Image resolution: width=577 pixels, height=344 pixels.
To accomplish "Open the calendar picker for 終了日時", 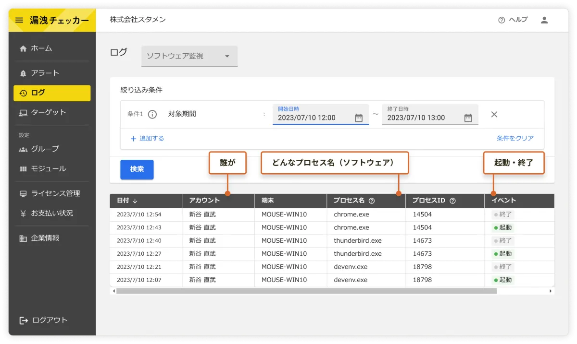I will pos(469,117).
